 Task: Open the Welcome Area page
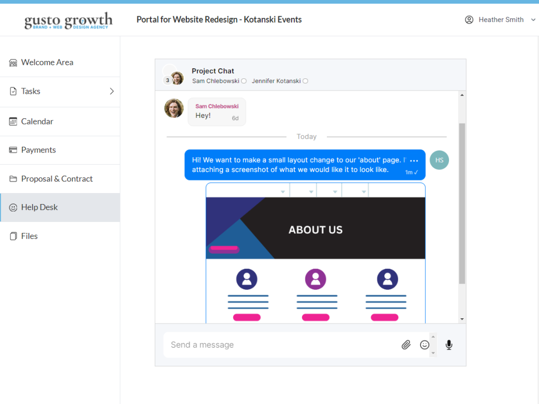click(60, 63)
